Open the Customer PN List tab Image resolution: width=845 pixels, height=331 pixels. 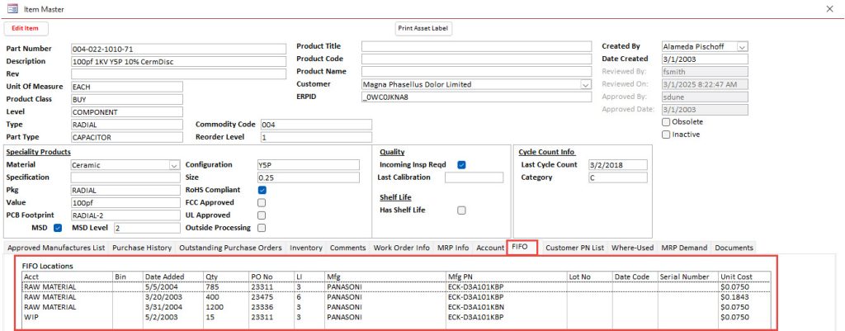coord(575,248)
